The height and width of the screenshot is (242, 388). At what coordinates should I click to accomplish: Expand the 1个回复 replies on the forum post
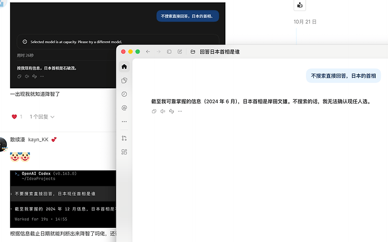(x=42, y=116)
